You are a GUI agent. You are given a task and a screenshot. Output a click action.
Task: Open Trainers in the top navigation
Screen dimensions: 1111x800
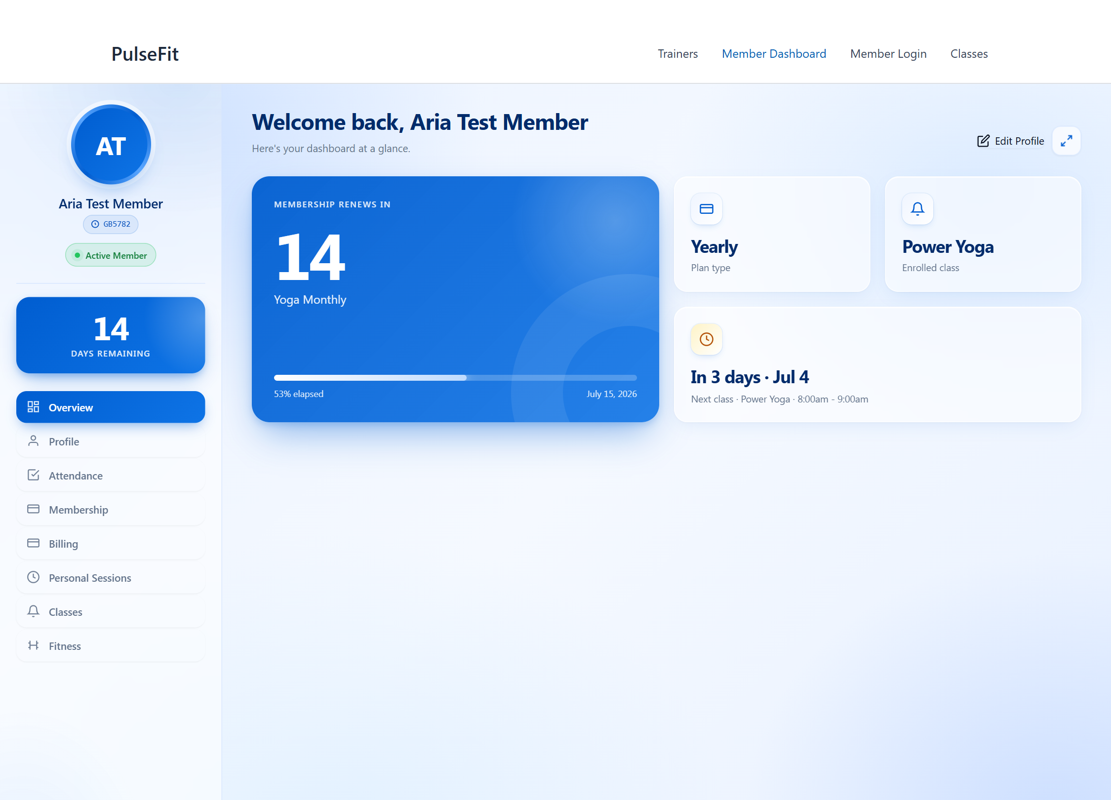point(677,54)
